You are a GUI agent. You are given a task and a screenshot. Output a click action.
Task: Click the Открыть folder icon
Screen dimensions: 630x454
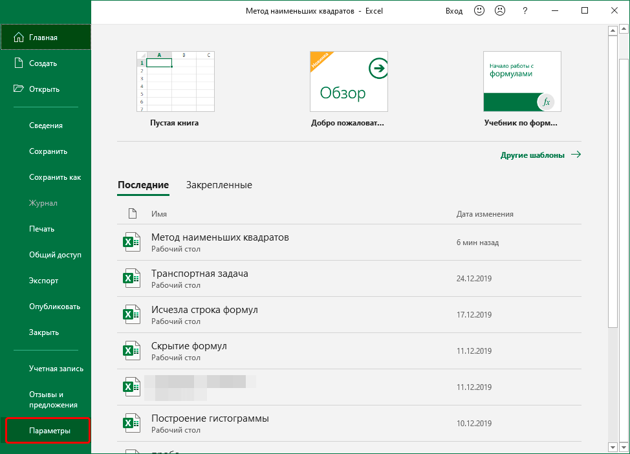tap(17, 89)
